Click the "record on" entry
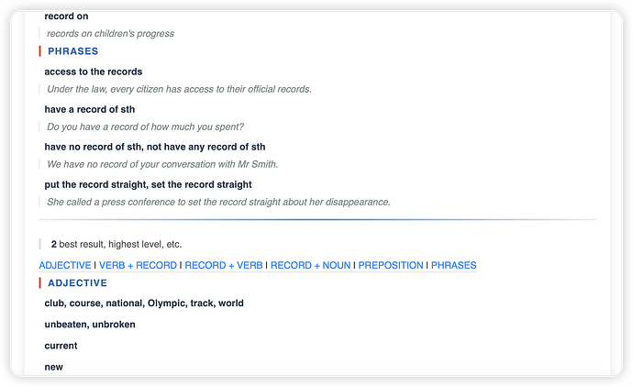The height and width of the screenshot is (386, 633). pos(66,17)
